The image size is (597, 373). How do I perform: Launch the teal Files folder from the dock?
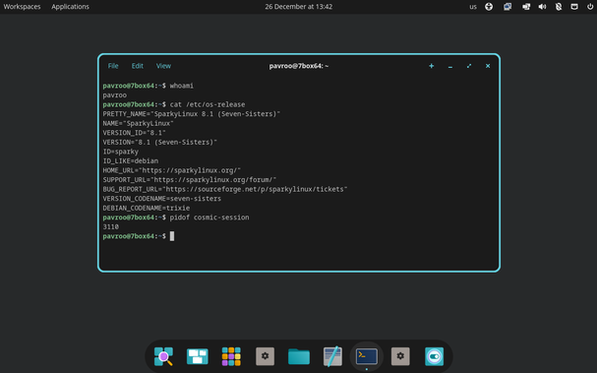(299, 356)
